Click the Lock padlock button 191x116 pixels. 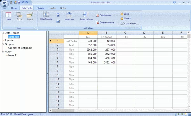coord(124,14)
